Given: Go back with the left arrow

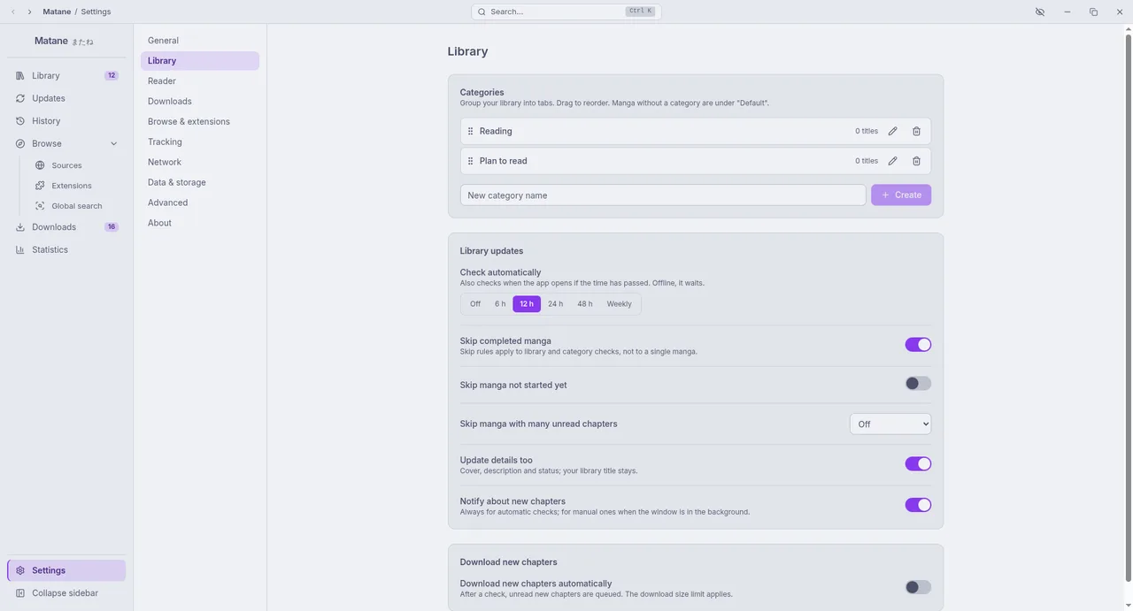Looking at the screenshot, I should [12, 11].
